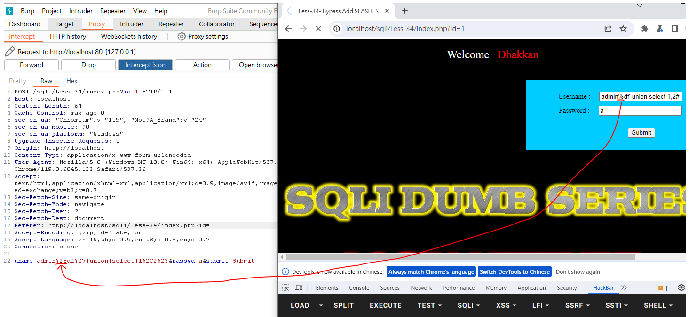Bookmark this page with the star icon
This screenshot has height=317, width=689.
tap(623, 29)
